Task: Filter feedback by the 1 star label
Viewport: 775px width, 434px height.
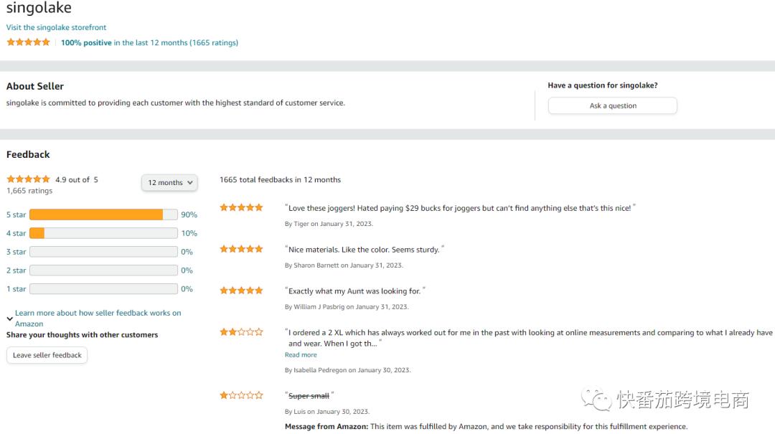Action: (17, 289)
